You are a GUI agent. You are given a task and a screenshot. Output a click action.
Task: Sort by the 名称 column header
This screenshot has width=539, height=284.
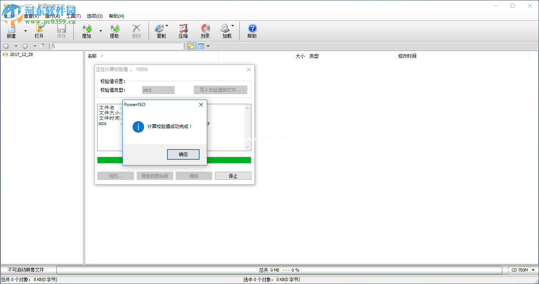point(152,56)
